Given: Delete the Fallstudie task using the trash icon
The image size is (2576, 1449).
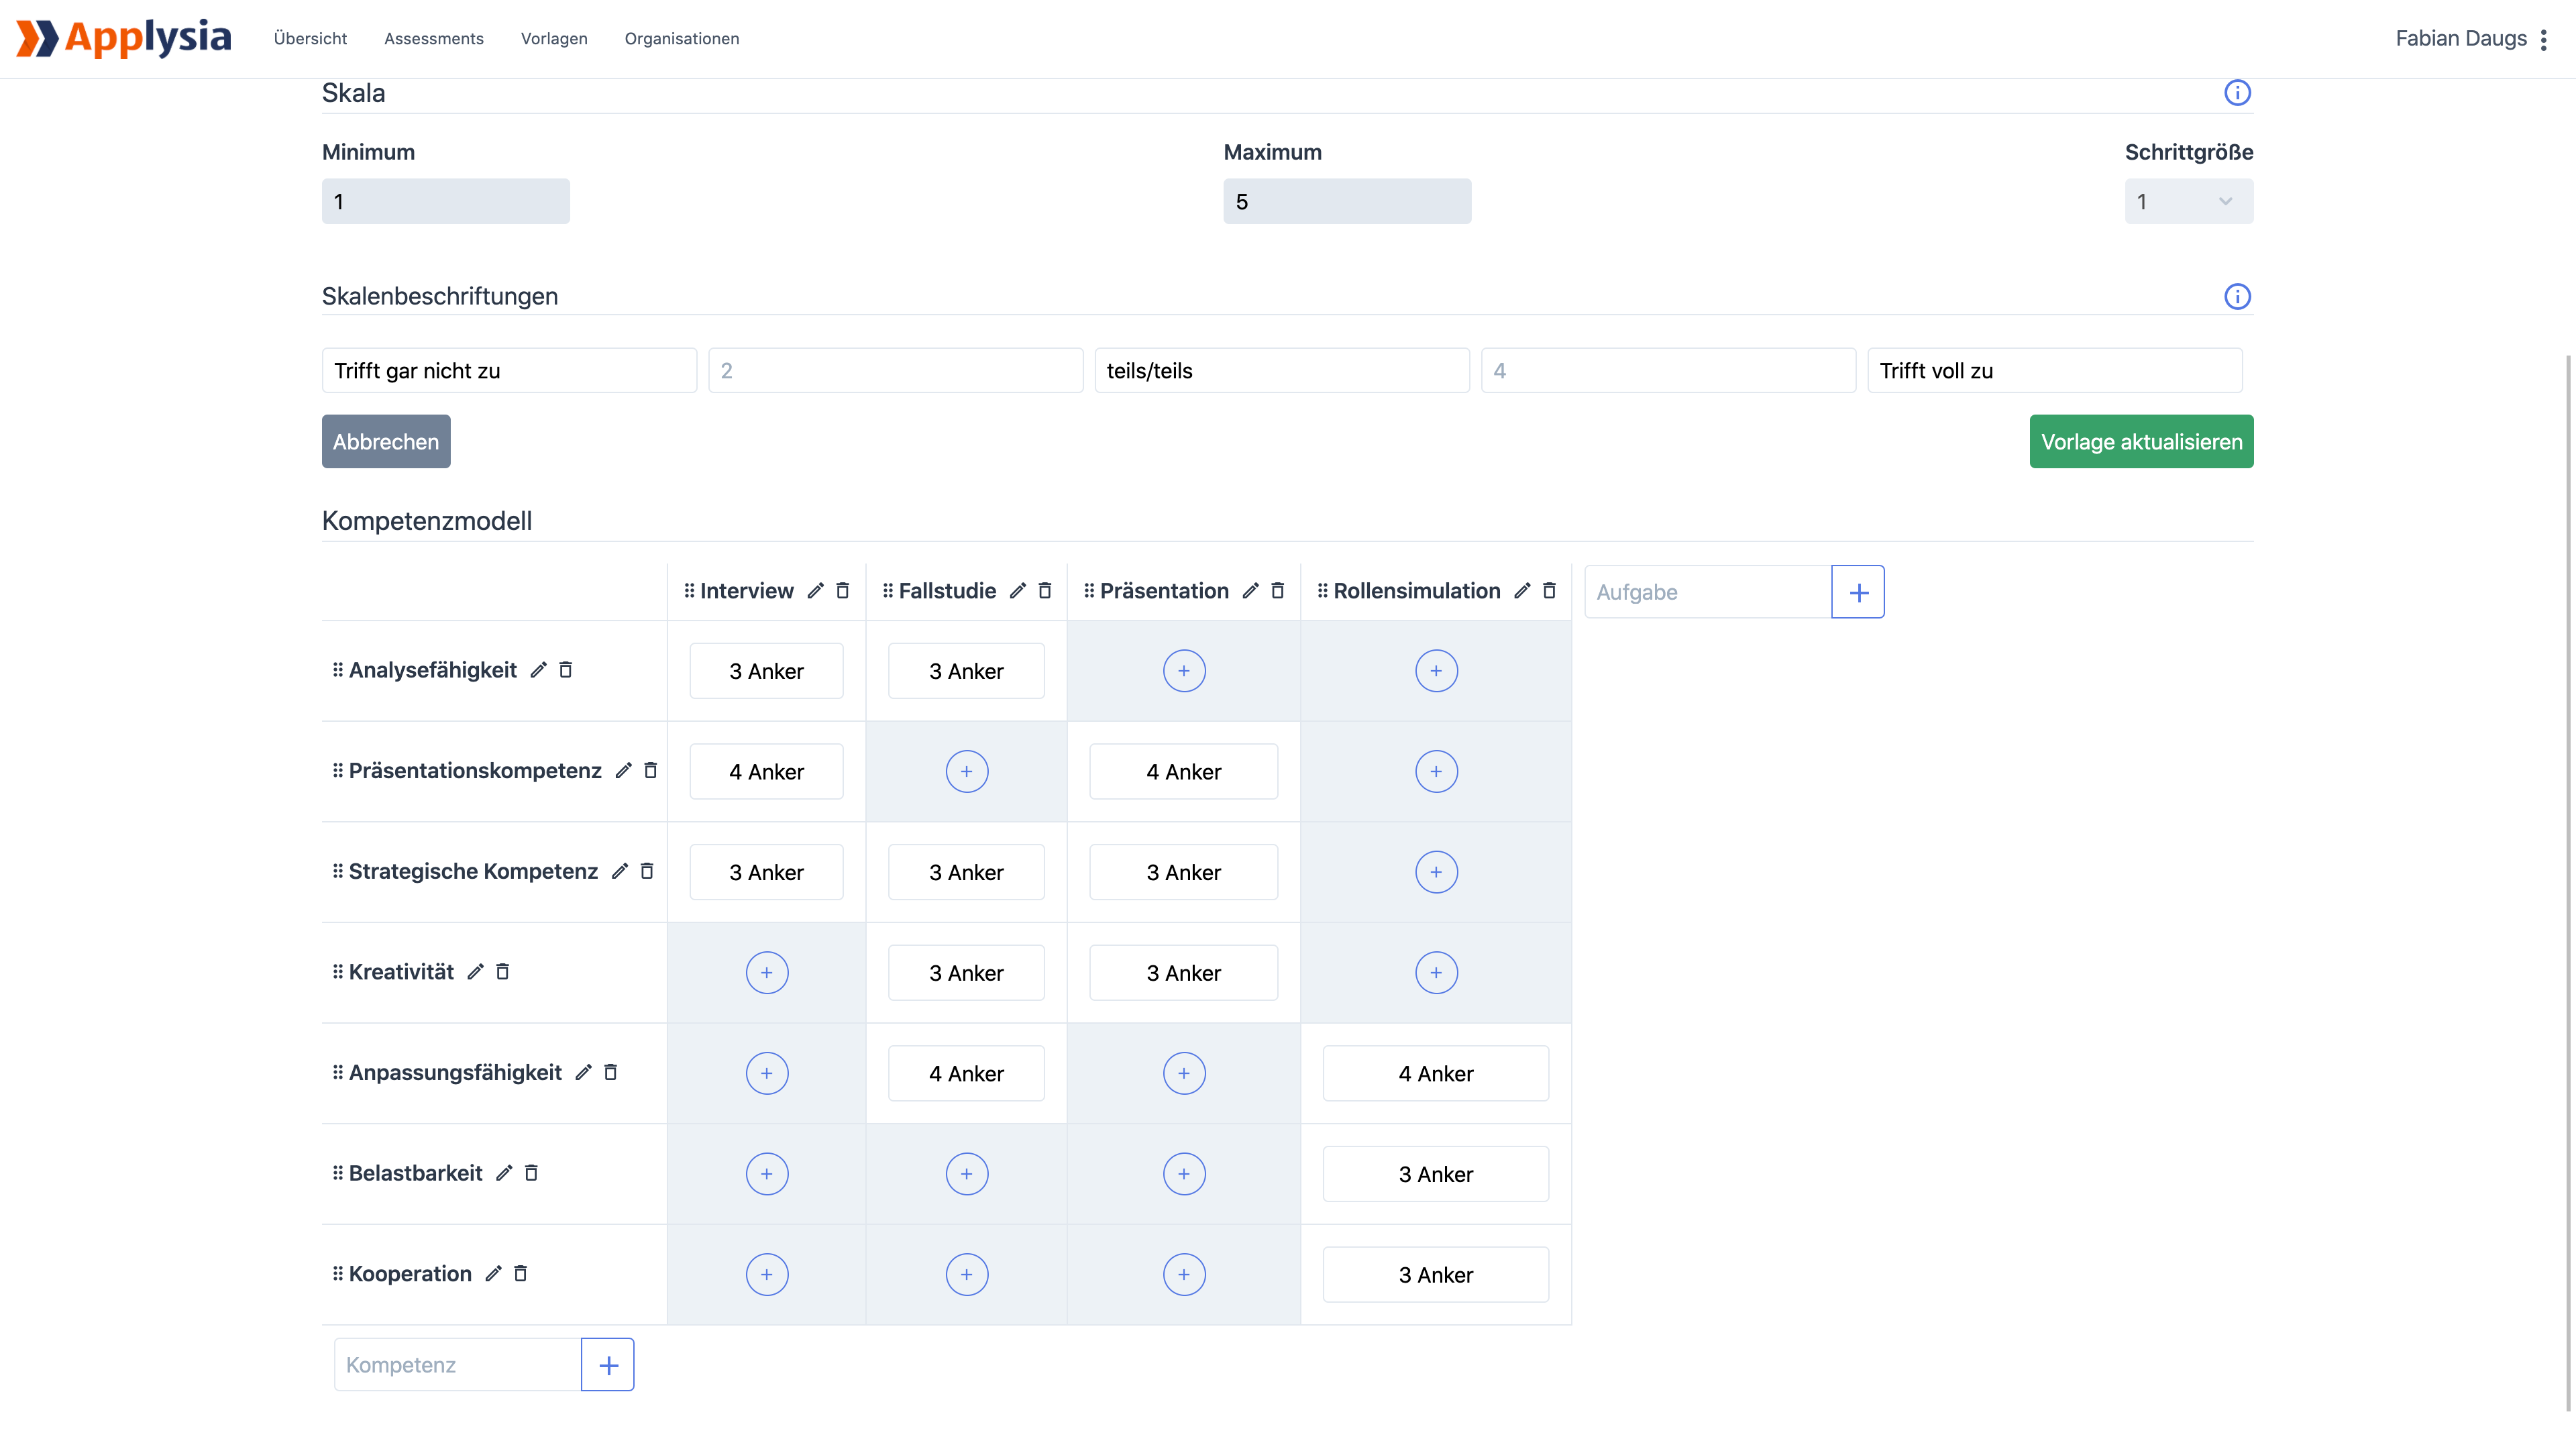Looking at the screenshot, I should tap(1044, 590).
